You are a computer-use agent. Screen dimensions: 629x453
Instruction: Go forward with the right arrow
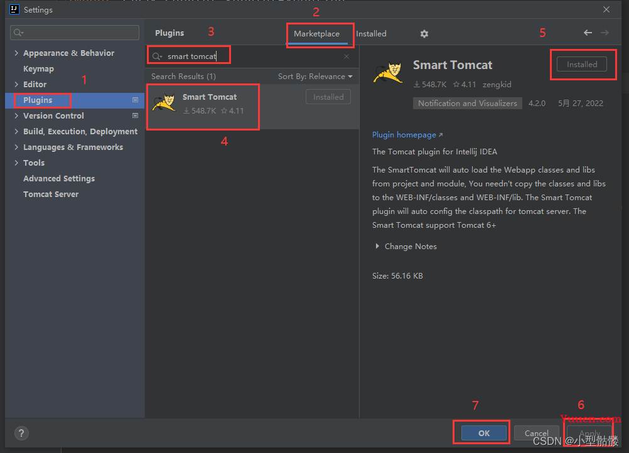pyautogui.click(x=605, y=33)
